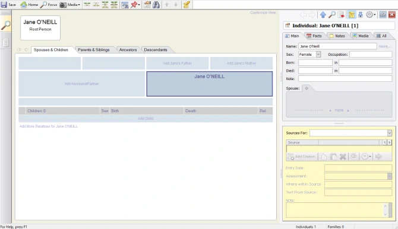The height and width of the screenshot is (229, 398).
Task: Open the sidebar magnifier Focus tab
Action: 5,25
